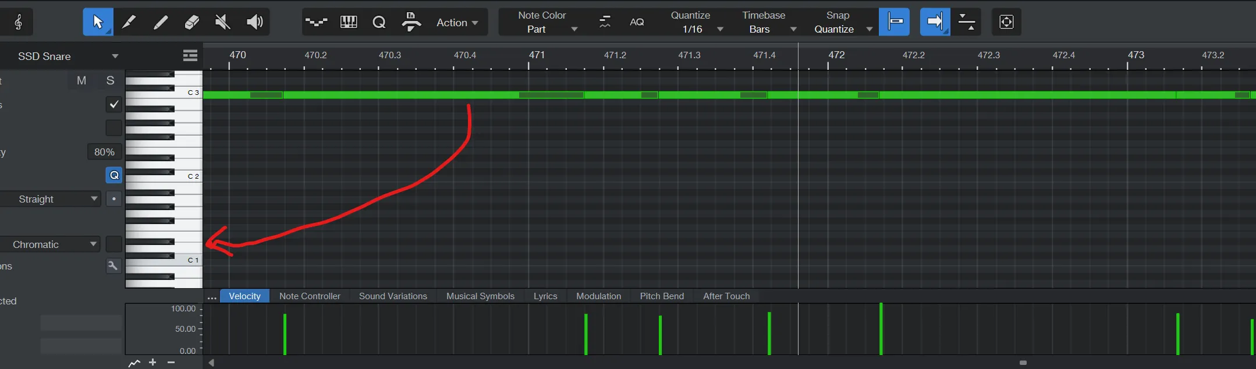Switch to piano keyboard view
The width and height of the screenshot is (1256, 369).
(348, 22)
